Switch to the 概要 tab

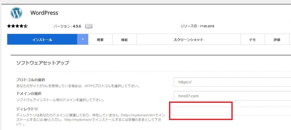pos(100,40)
